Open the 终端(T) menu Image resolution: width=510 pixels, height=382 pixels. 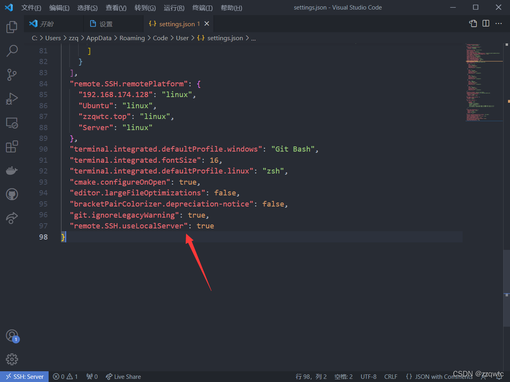point(202,8)
